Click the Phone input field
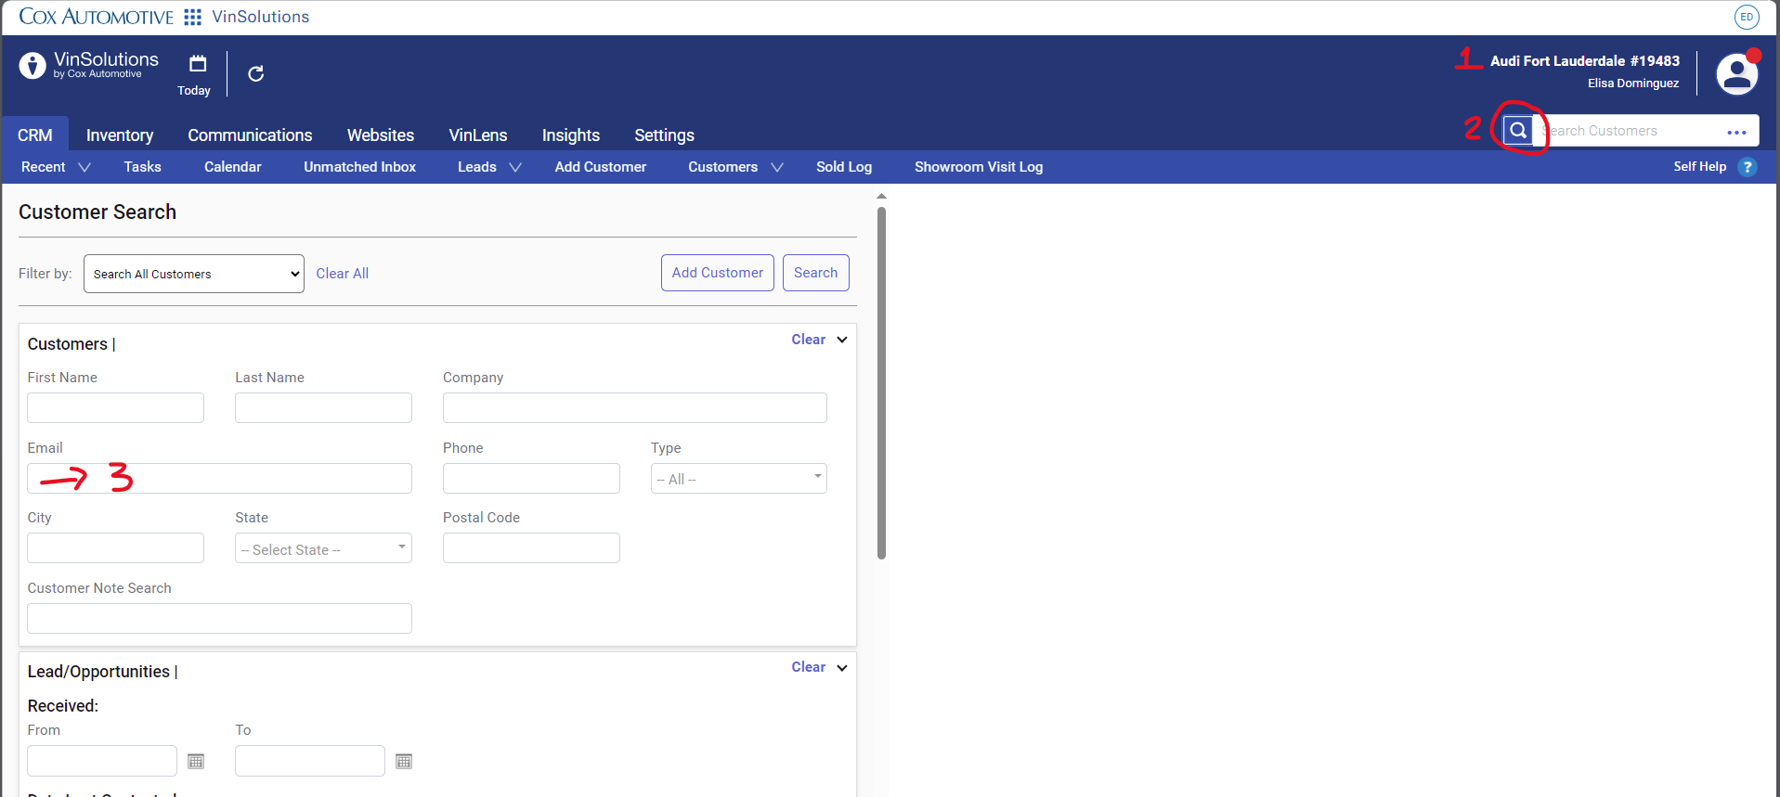The width and height of the screenshot is (1780, 797). click(x=531, y=479)
